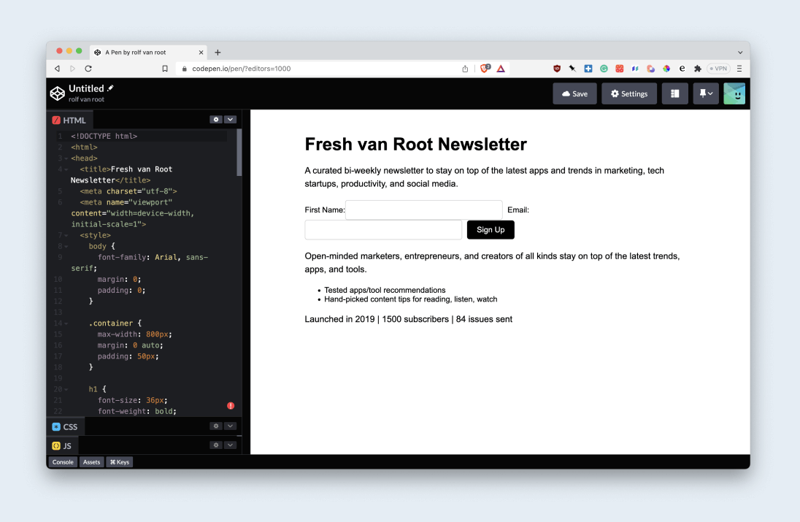Screen dimensions: 800x522
Task: Open the 'e' extension icon
Action: point(682,69)
